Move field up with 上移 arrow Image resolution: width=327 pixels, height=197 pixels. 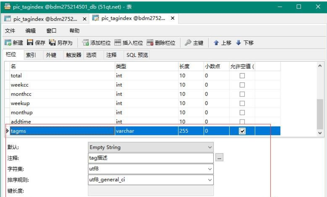216,43
